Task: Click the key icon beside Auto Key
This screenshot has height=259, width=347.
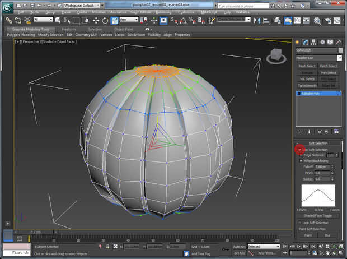Action: pyautogui.click(x=225, y=249)
